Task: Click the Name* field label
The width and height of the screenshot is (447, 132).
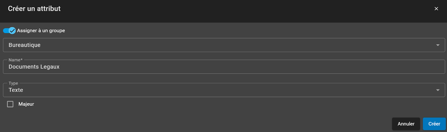Action: pyautogui.click(x=15, y=60)
